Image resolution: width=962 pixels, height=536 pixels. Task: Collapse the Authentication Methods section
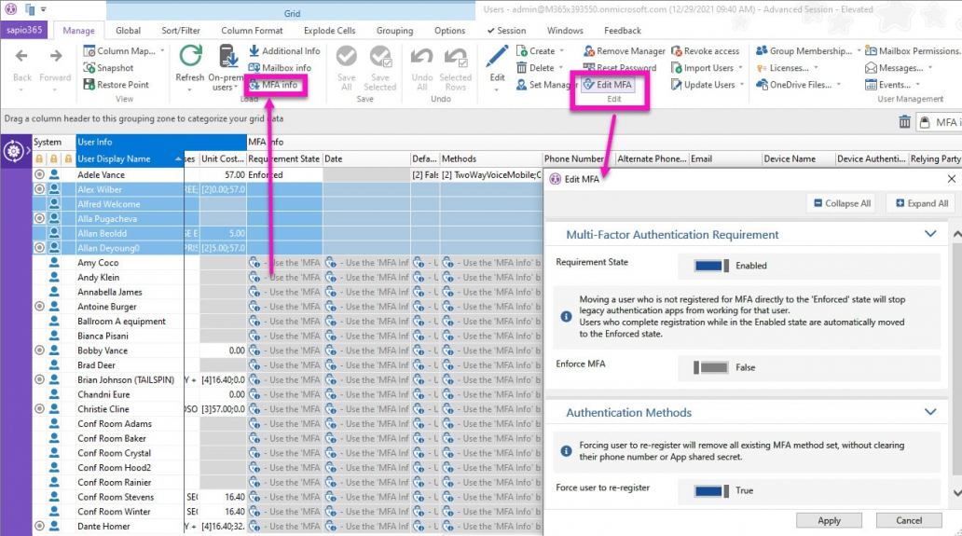[930, 411]
